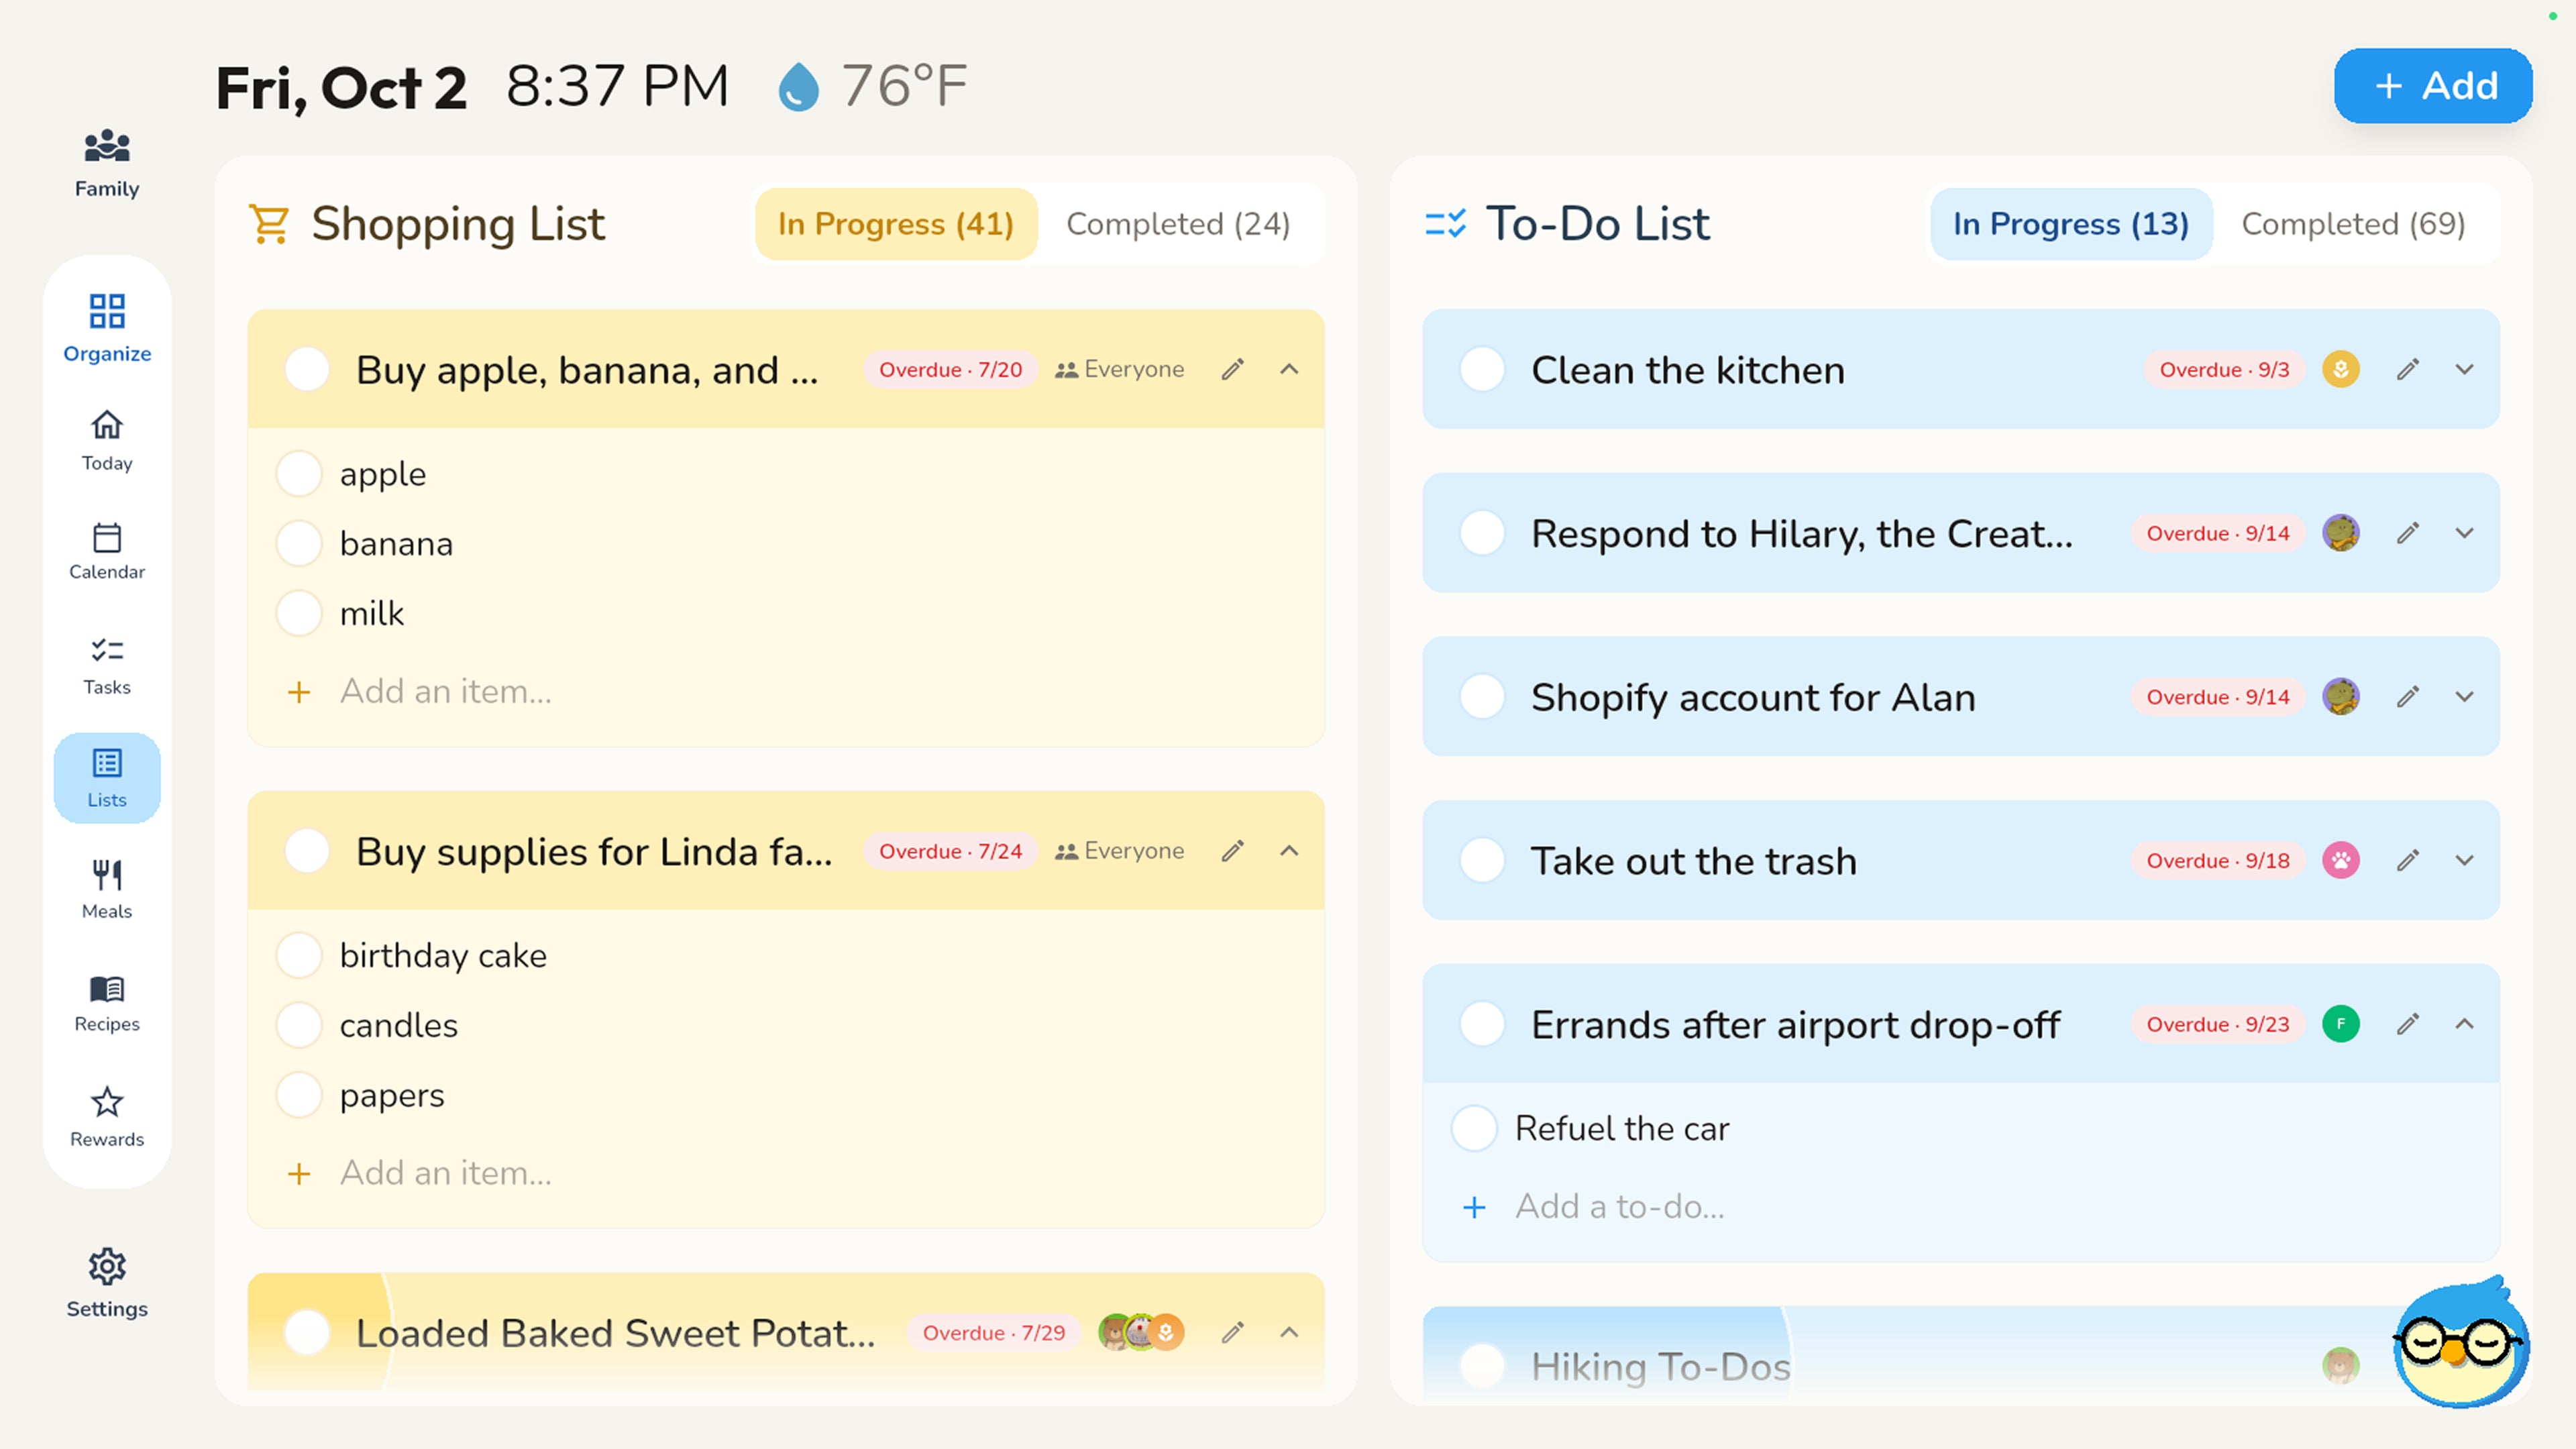Check off 'Refuel the car'
2576x1449 pixels.
click(1474, 1128)
